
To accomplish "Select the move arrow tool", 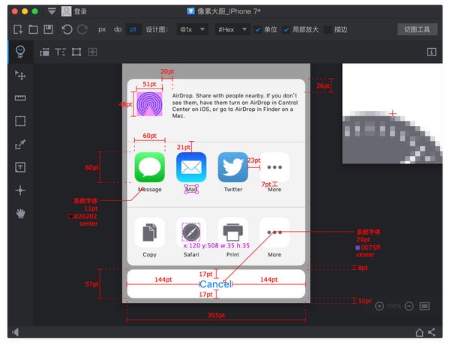I will tap(20, 75).
